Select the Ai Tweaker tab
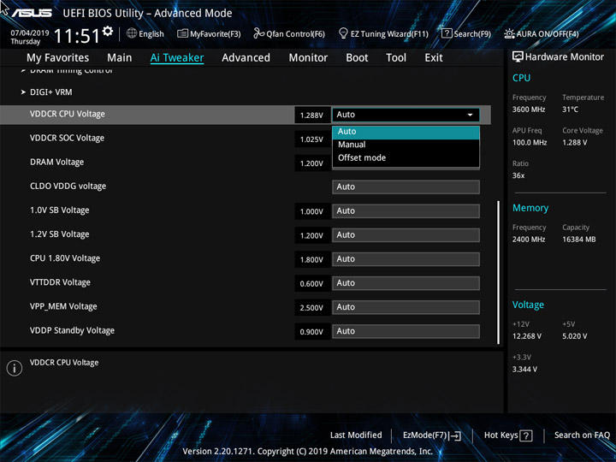The width and height of the screenshot is (616, 462). (x=177, y=58)
